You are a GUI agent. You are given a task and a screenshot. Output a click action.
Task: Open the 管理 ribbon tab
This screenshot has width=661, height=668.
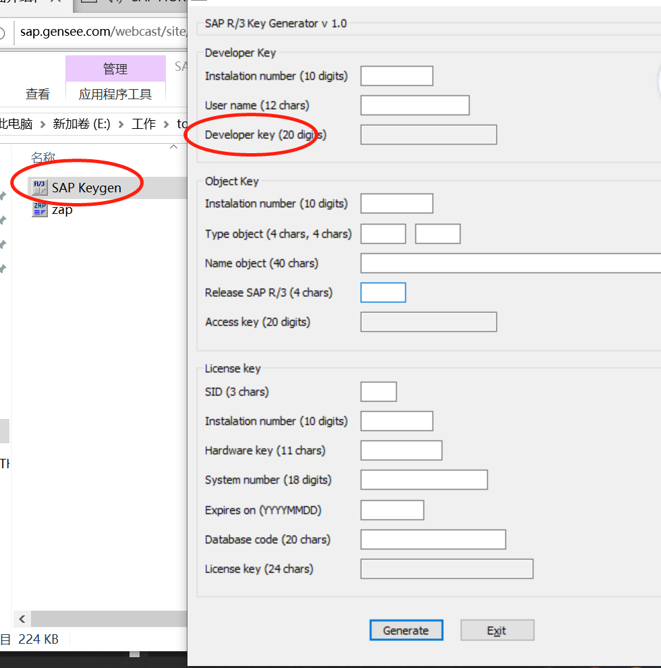pyautogui.click(x=115, y=69)
